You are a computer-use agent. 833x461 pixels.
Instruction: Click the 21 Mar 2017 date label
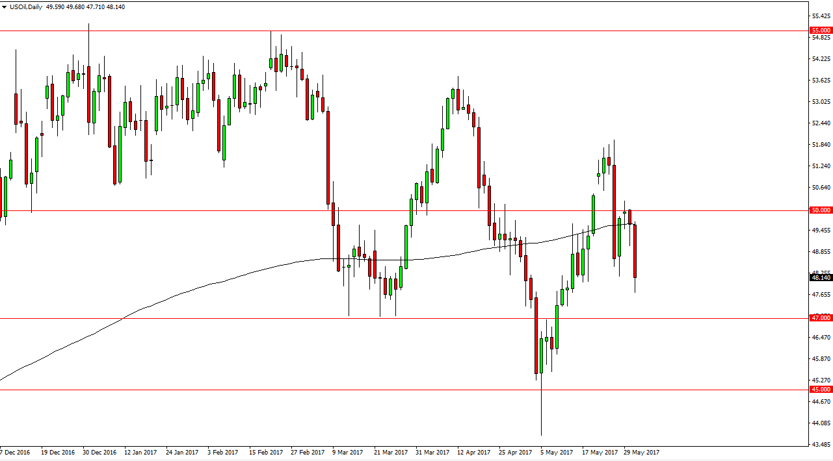pyautogui.click(x=390, y=453)
